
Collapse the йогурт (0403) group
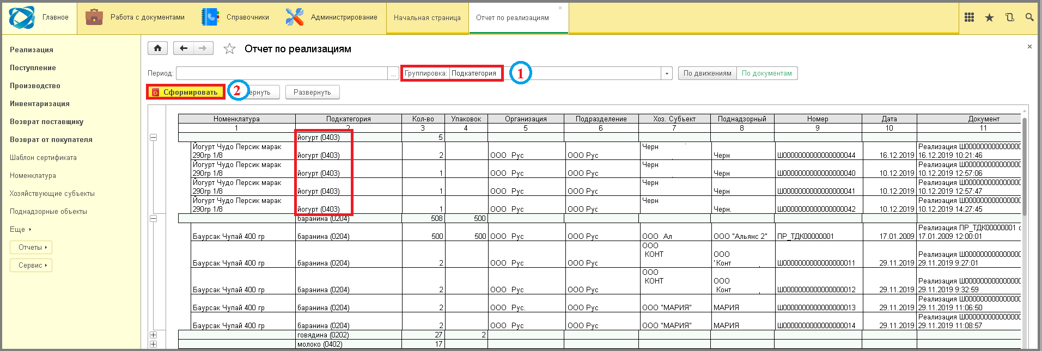tap(153, 137)
